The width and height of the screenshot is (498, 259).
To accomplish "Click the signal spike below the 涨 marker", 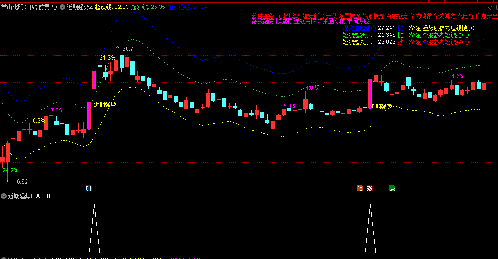I will click(370, 228).
